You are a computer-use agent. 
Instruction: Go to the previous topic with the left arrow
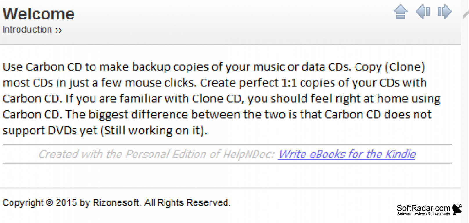[423, 12]
